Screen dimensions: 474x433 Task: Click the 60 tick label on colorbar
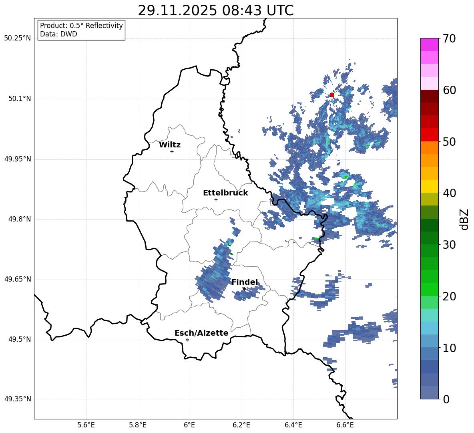point(449,90)
